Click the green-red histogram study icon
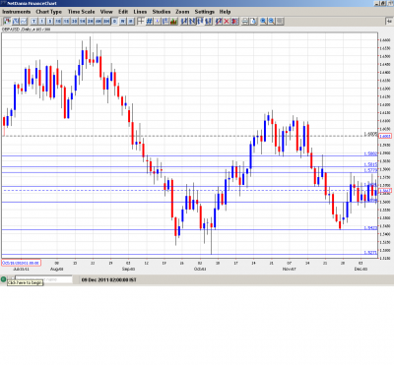Viewport: 394px width, 365px height. [173, 22]
